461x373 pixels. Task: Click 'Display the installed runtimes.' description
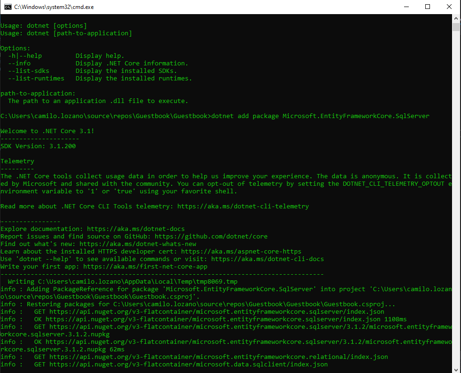134,79
